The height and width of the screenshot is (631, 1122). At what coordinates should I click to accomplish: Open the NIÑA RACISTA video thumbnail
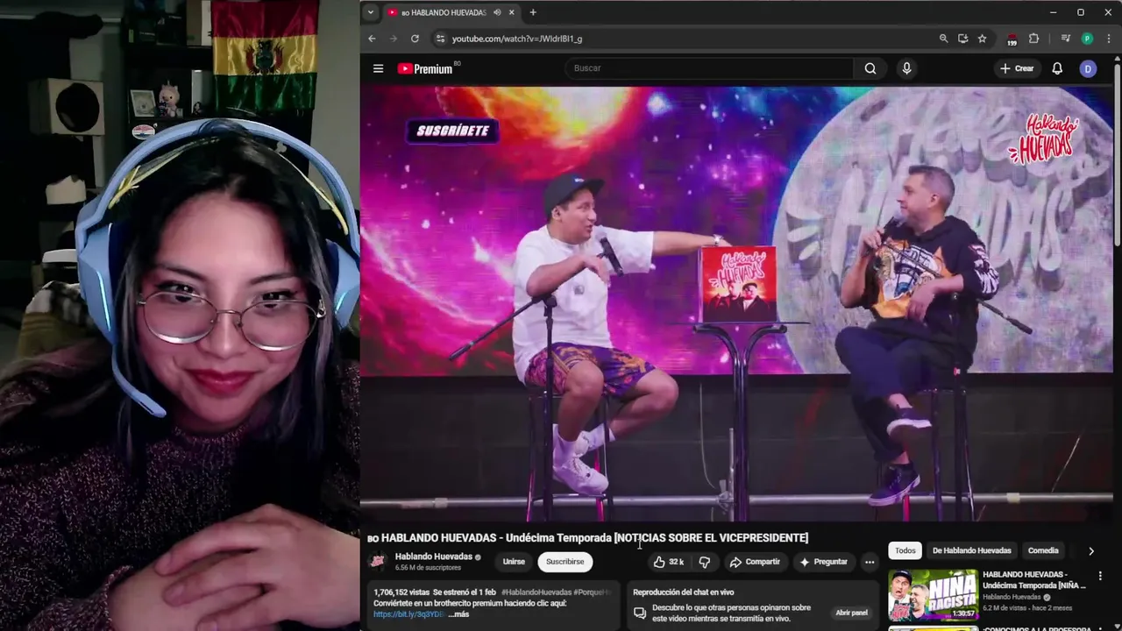click(x=933, y=595)
